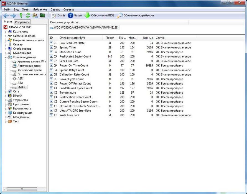Click the driver updates magnifier icon

click(x=119, y=16)
